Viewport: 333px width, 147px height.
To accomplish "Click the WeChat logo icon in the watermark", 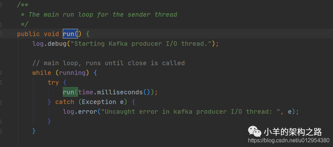I will 254,131.
